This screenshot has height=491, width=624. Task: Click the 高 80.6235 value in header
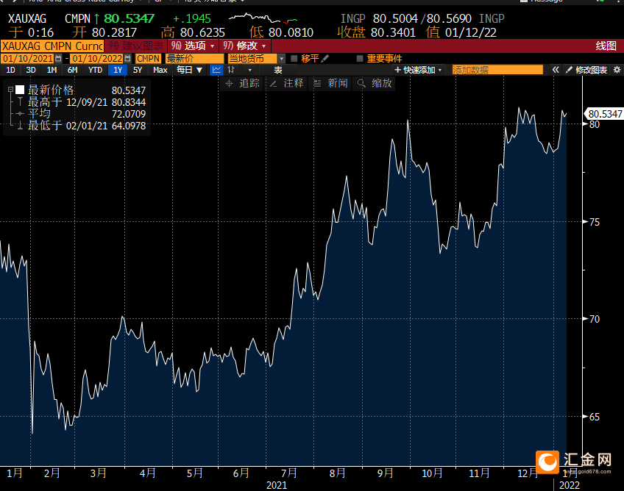click(x=193, y=32)
